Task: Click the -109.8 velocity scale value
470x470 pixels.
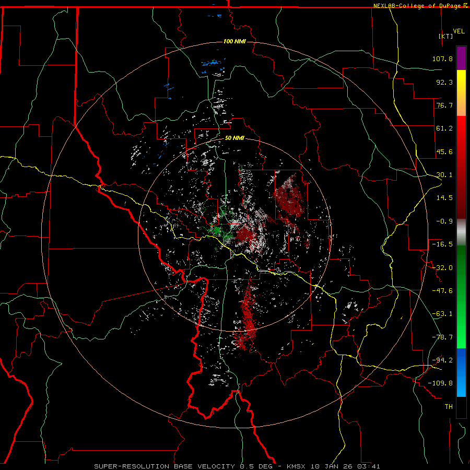Action: pos(441,383)
